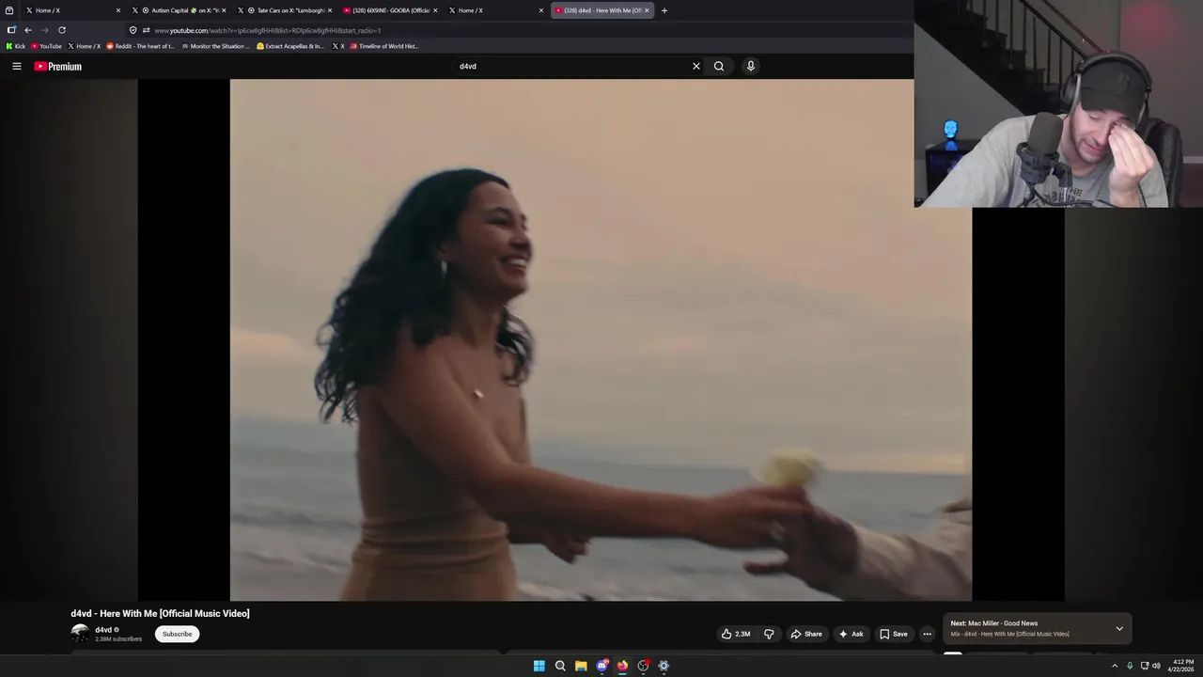Image resolution: width=1203 pixels, height=677 pixels.
Task: Open Windows taskbar search
Action: [x=560, y=666]
